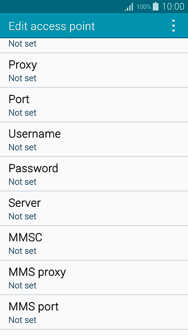Tap the 10:00 clock in status bar
Image resolution: width=188 pixels, height=335 pixels.
click(x=173, y=7)
